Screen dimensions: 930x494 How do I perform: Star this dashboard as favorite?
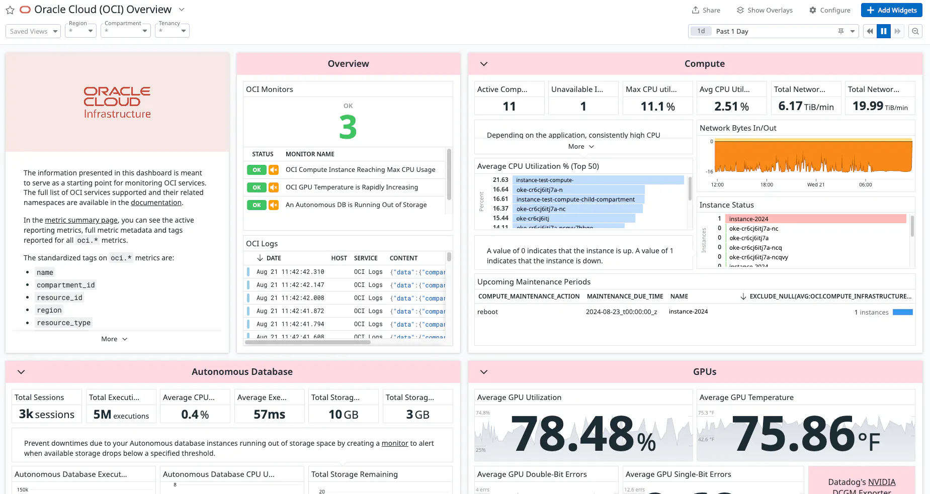10,10
